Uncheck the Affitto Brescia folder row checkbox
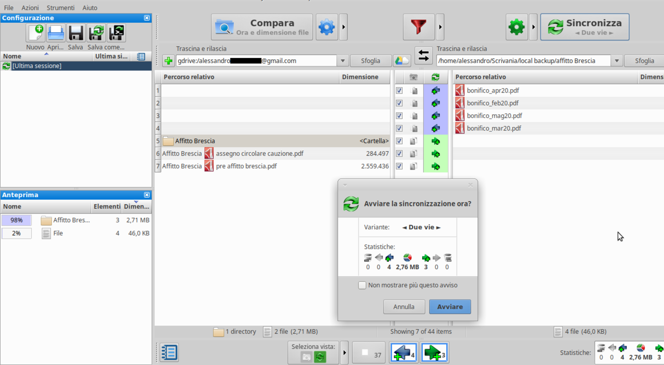The width and height of the screenshot is (664, 365). click(399, 141)
